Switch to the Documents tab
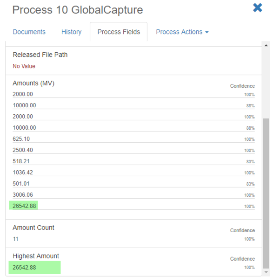Screen dimensions: 273x277 point(29,32)
